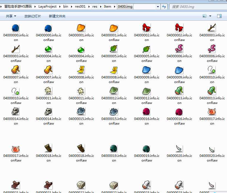
Task: Select the skull 04000014.info.icon file
Action: (16, 112)
